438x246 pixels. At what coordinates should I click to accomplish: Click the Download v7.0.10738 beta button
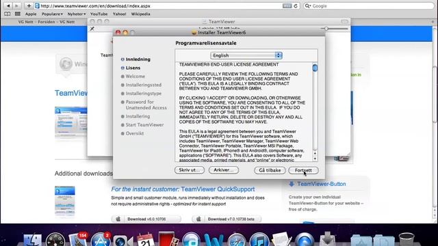[227, 219]
